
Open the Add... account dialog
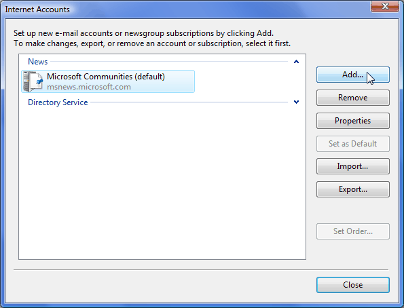click(352, 75)
